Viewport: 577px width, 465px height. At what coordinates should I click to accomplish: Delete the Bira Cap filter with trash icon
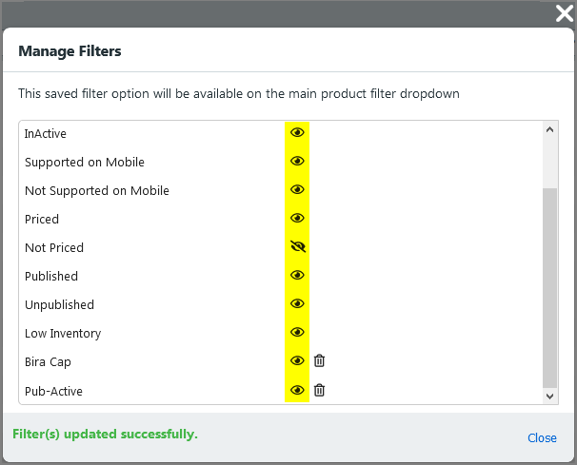320,361
